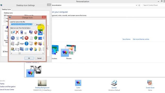Viewport: 165px width, 93px height.
Task: Select the small gray X icon
Action: pyautogui.click(x=26, y=33)
